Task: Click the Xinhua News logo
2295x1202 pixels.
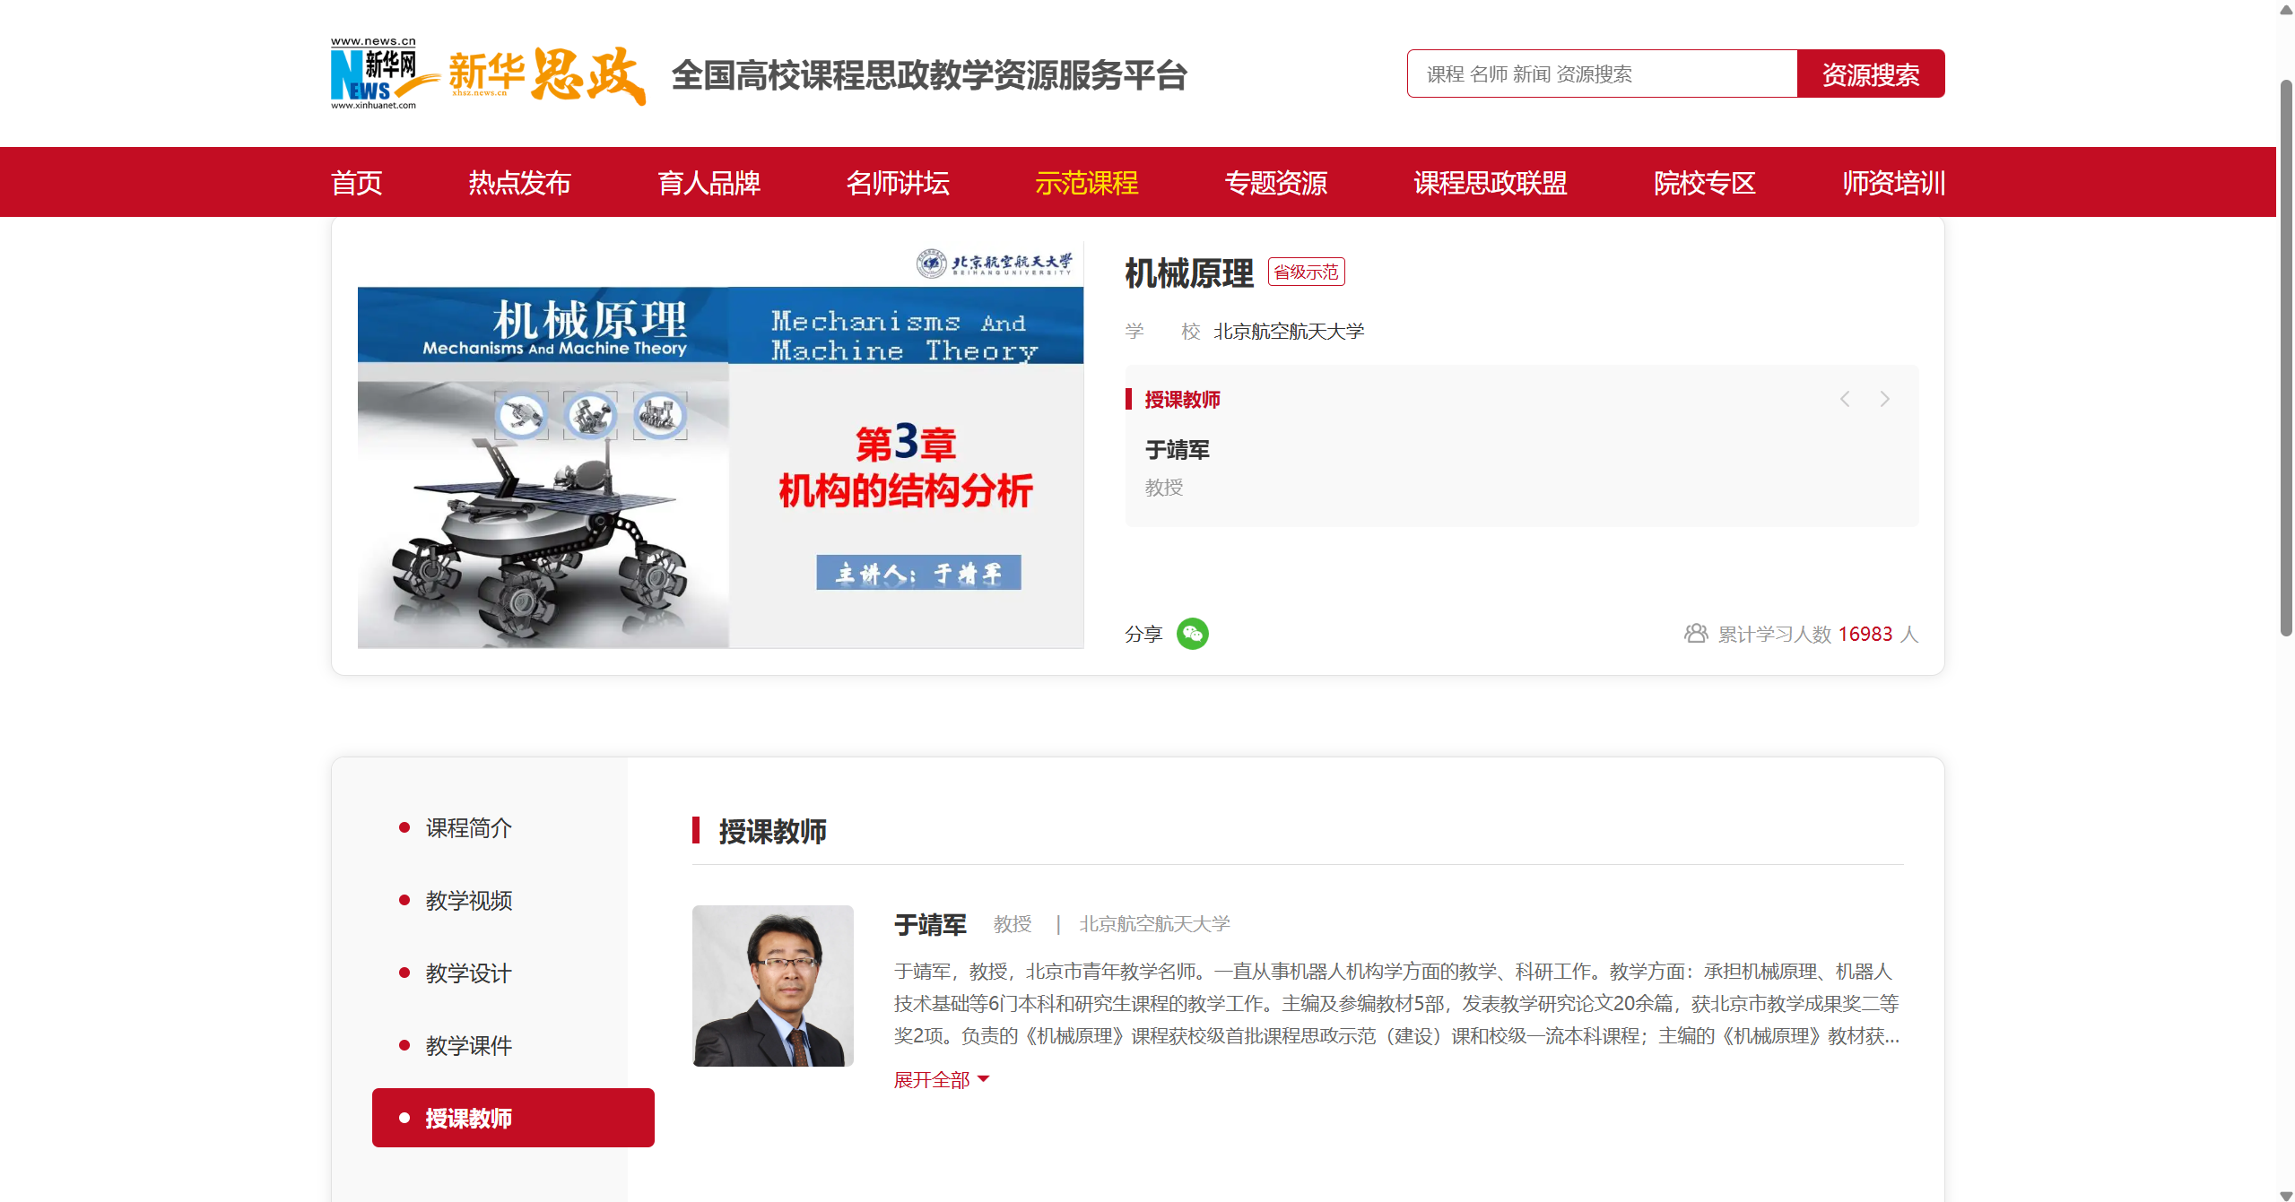Action: pos(374,74)
